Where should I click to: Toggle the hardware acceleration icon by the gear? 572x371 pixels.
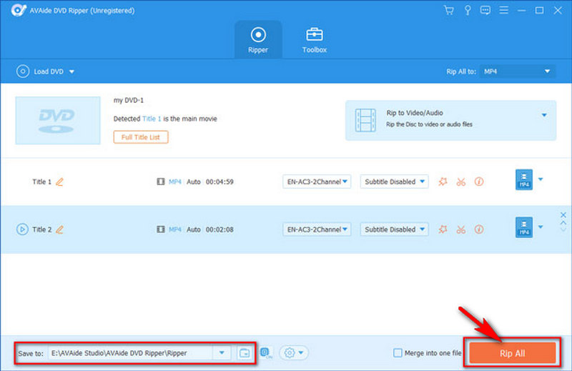pyautogui.click(x=265, y=352)
